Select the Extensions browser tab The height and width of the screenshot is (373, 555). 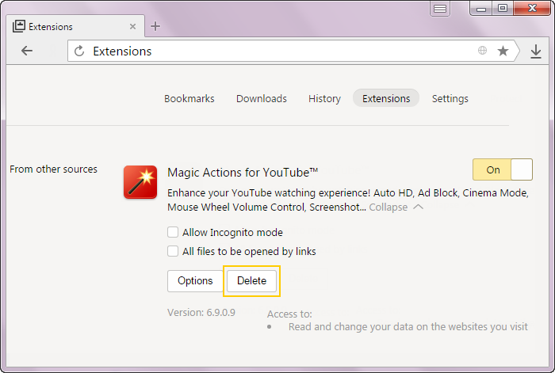75,26
